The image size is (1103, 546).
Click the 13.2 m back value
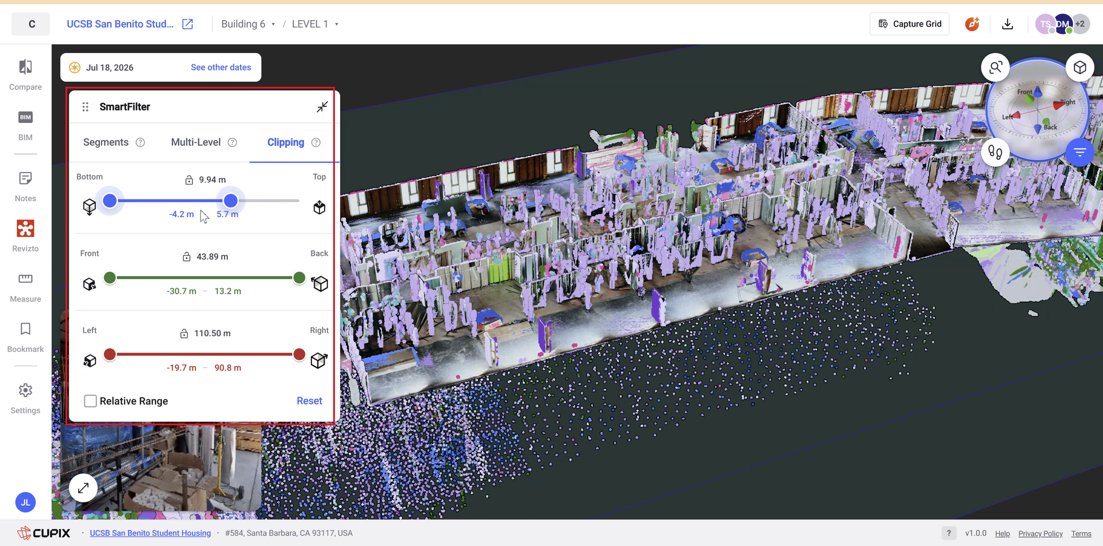(x=228, y=291)
